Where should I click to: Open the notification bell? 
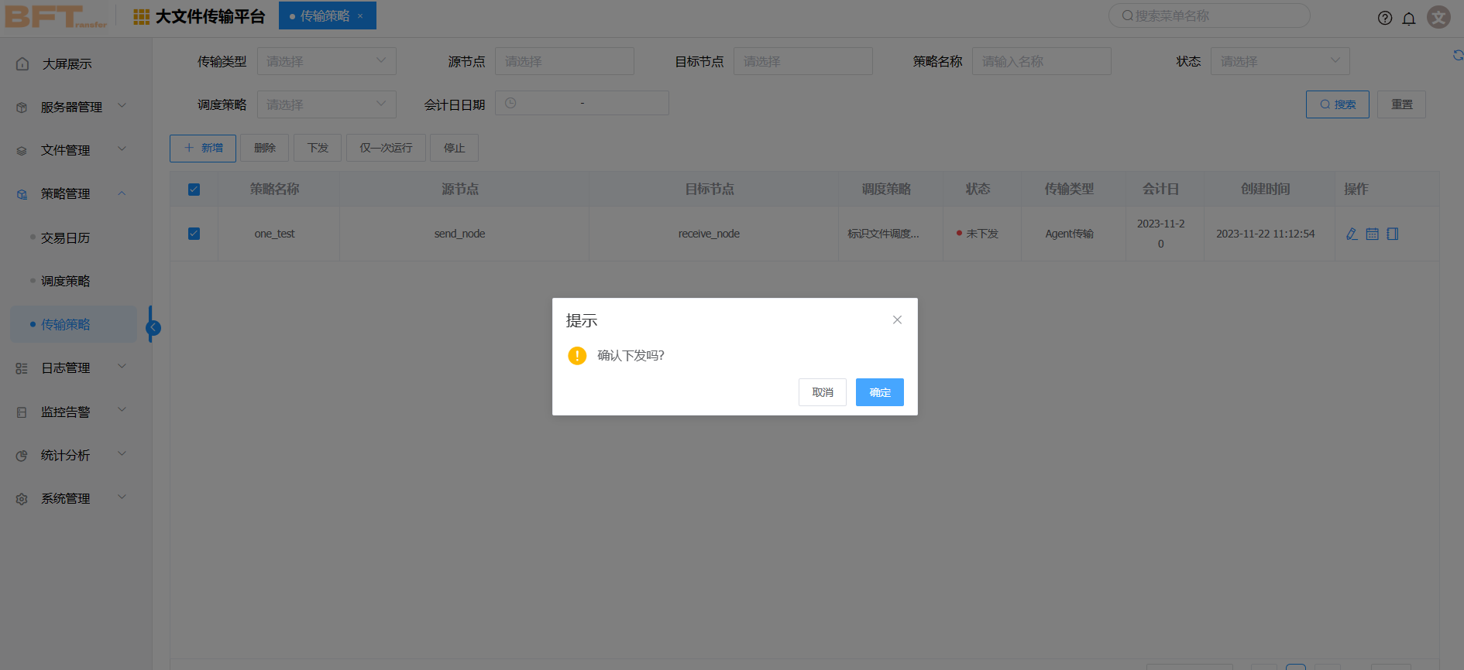pos(1409,18)
